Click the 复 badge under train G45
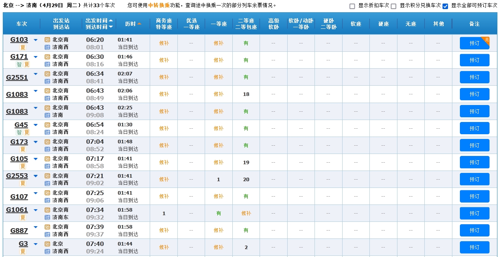 [x=26, y=132]
